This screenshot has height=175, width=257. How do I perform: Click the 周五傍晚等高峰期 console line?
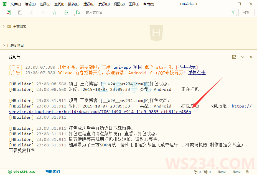tap(114, 139)
